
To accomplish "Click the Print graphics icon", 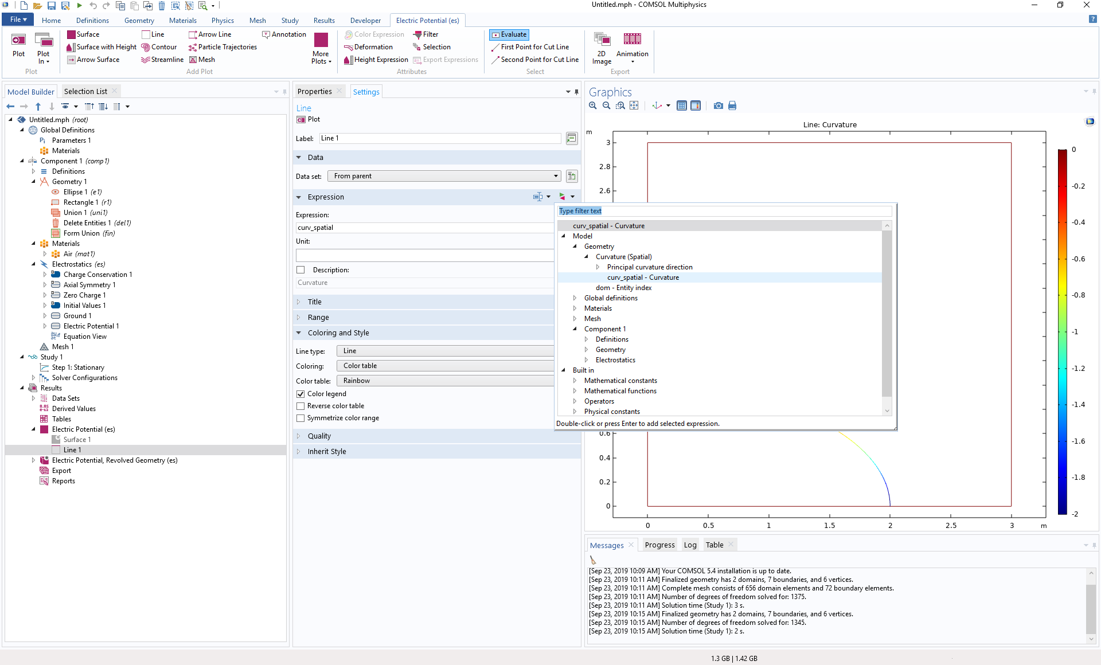I will pos(732,105).
